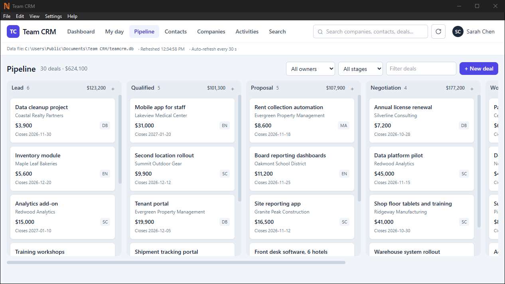Click the Negotiation column vertical scrollbar

[x=479, y=161]
